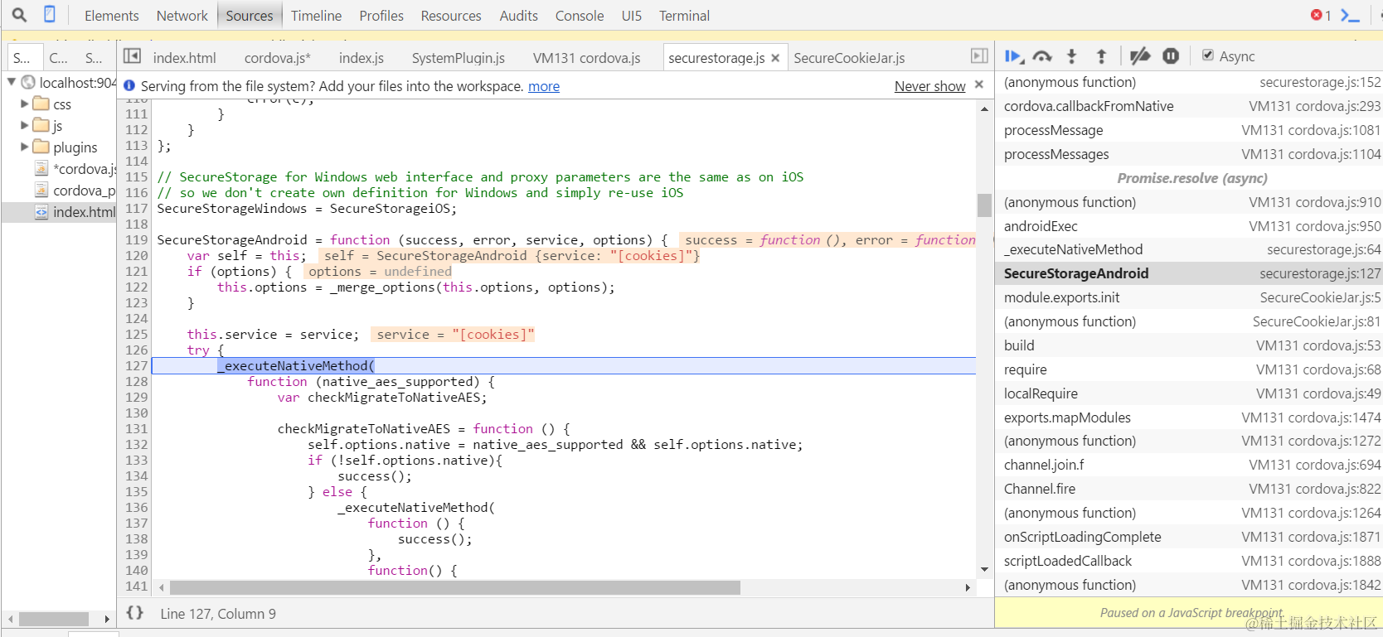Click the 'Never show' link
This screenshot has width=1383, height=637.
pyautogui.click(x=930, y=86)
